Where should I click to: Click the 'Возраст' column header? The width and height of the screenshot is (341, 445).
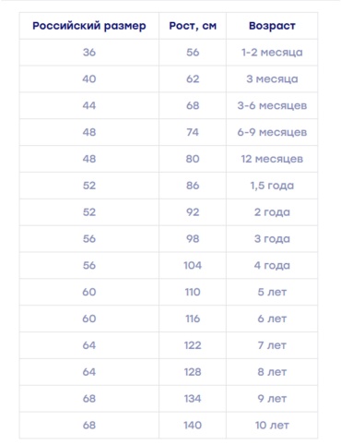[272, 26]
